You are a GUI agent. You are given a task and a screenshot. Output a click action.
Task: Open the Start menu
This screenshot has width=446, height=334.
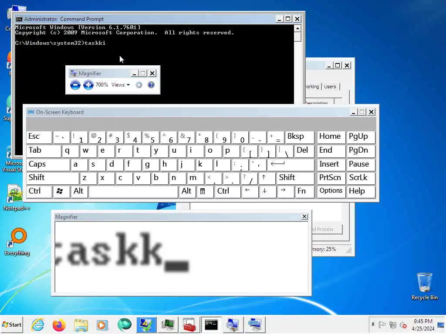click(x=12, y=324)
